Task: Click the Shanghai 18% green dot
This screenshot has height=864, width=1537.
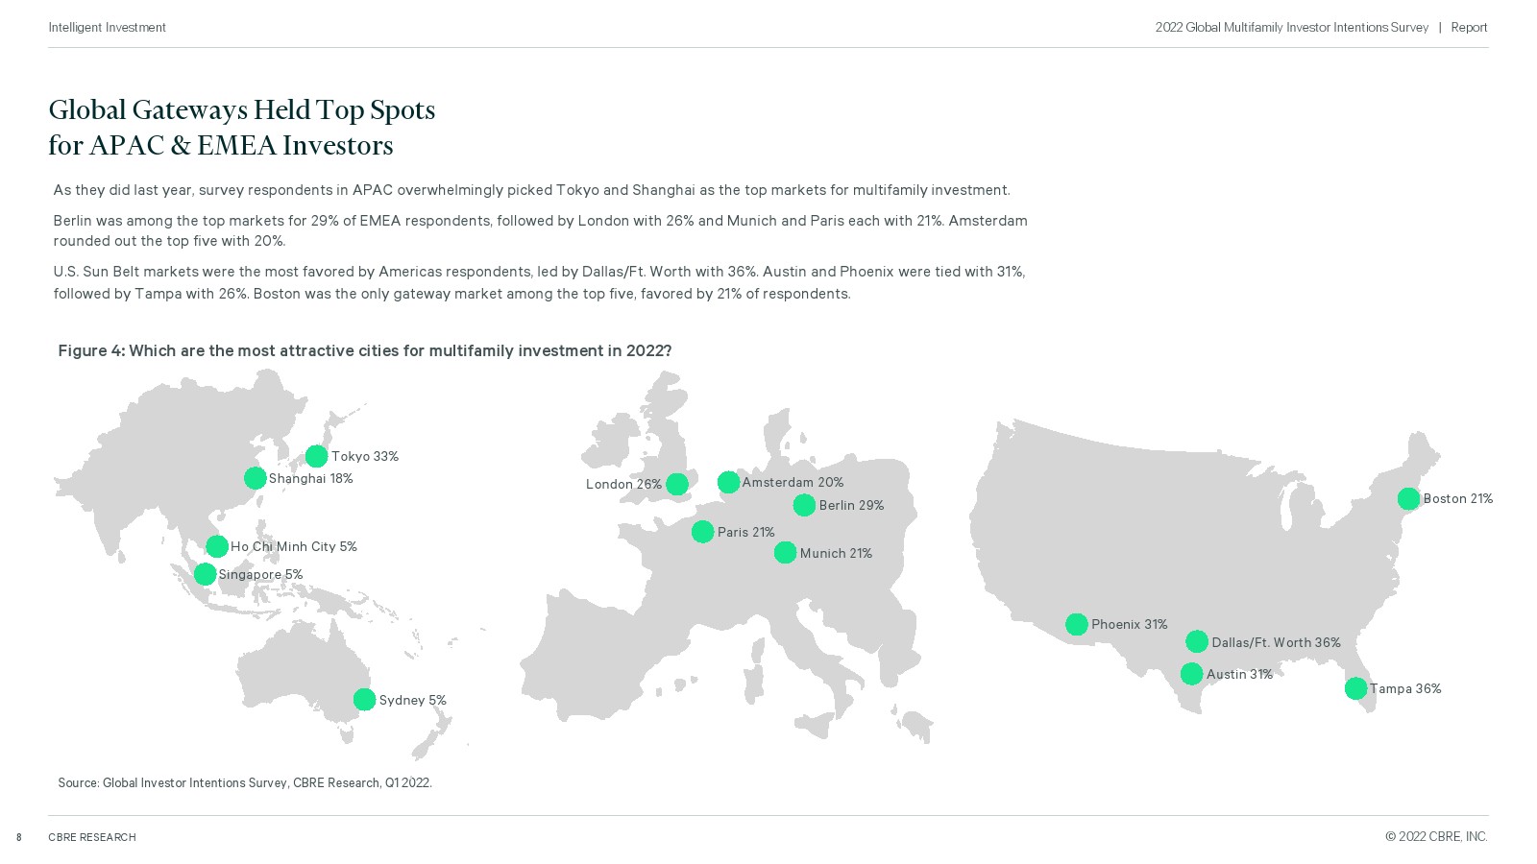Action: tap(255, 478)
